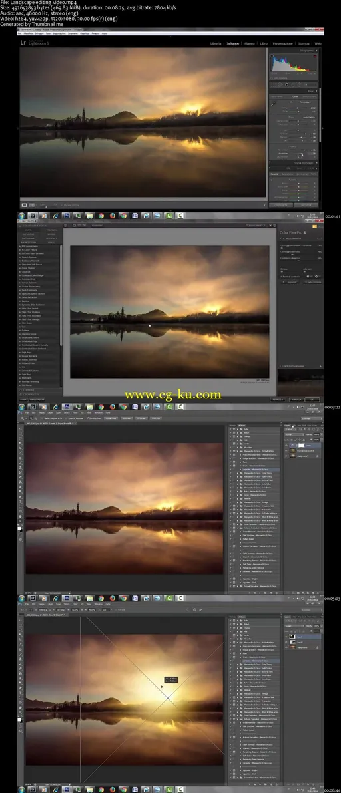The width and height of the screenshot is (341, 793).
Task: Open Photoshop from the taskbar below the Lightroom frame
Action: (67, 216)
